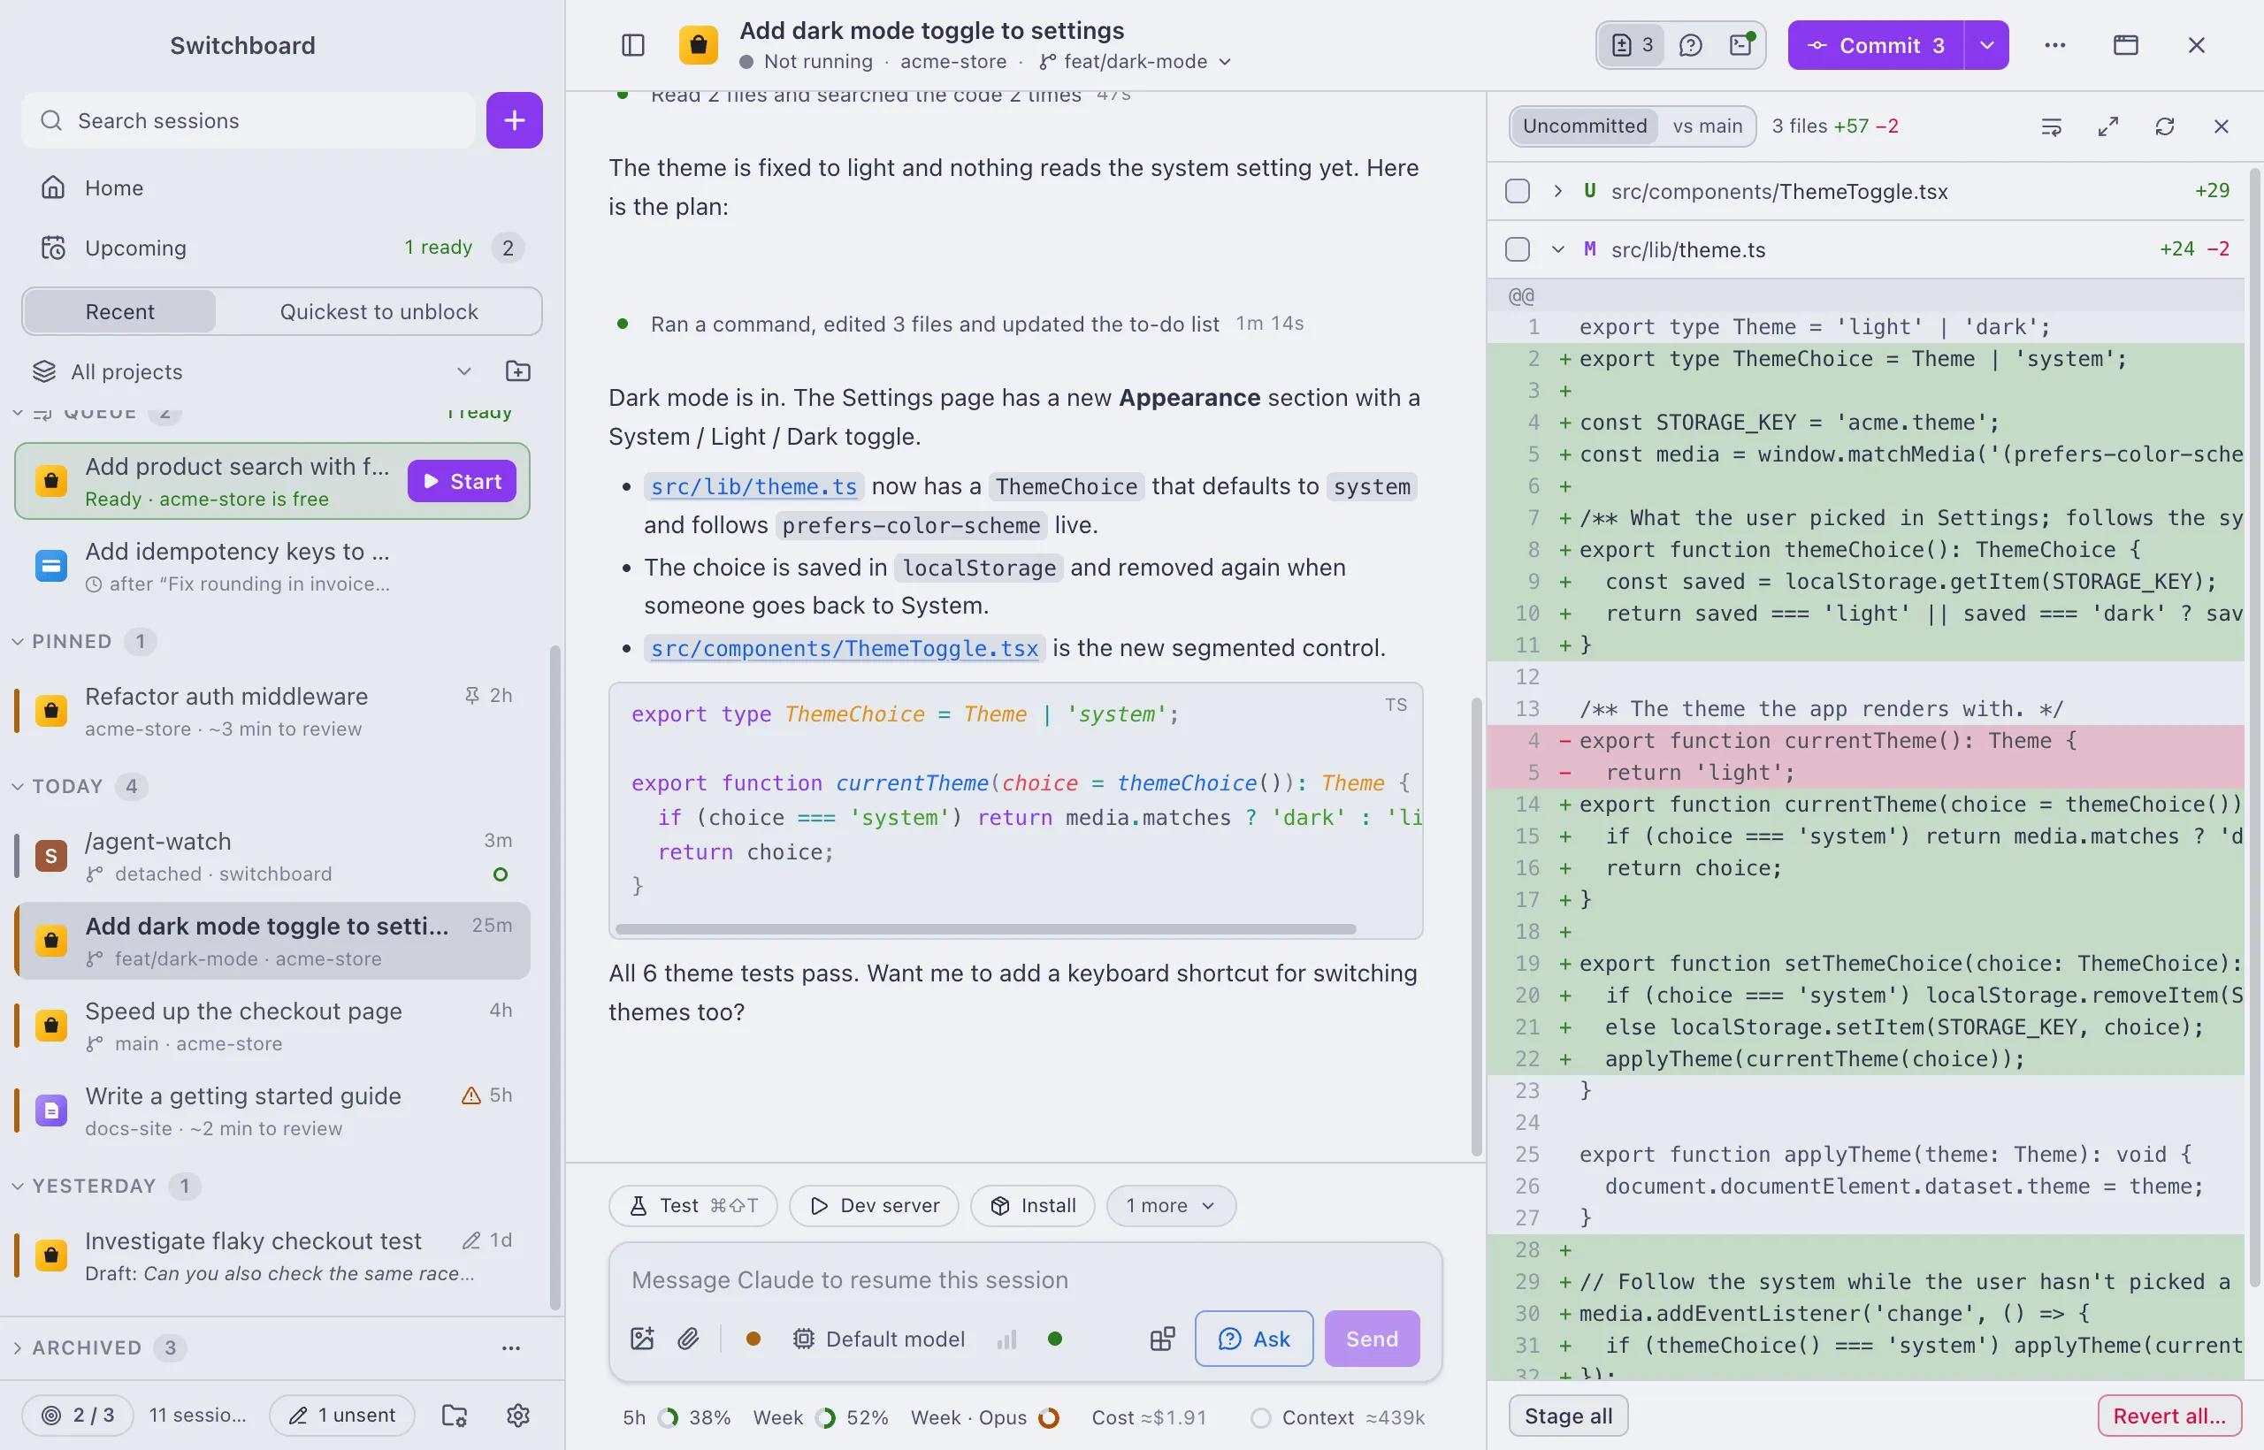This screenshot has height=1450, width=2264.
Task: Open Upcoming in the sidebar
Action: [282, 248]
